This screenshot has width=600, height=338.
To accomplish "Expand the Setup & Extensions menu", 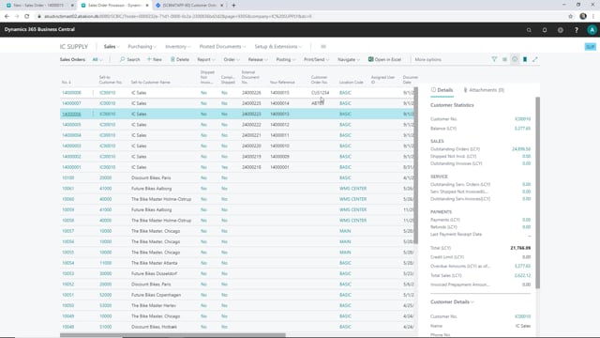I will click(278, 46).
